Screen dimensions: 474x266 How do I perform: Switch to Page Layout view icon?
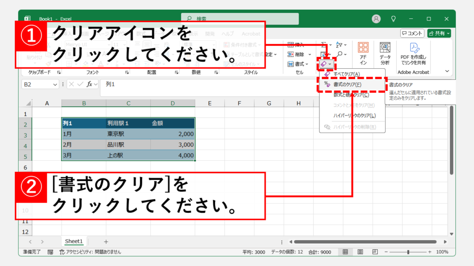click(x=360, y=252)
